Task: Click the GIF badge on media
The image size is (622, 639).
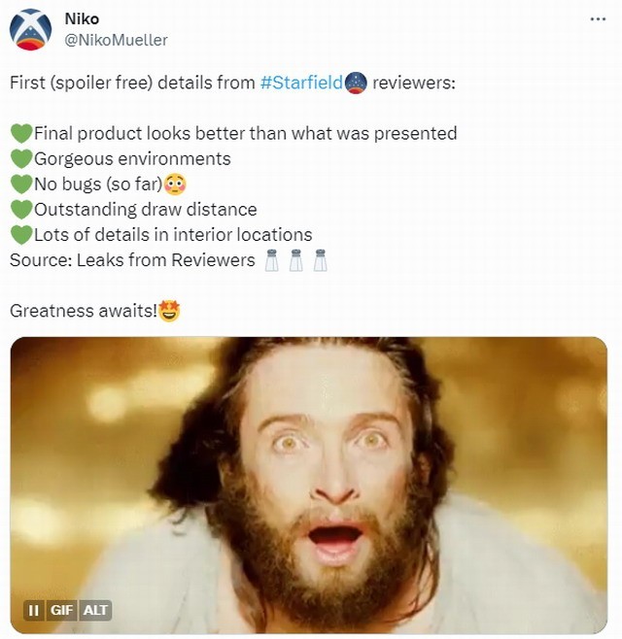Action: 61,610
